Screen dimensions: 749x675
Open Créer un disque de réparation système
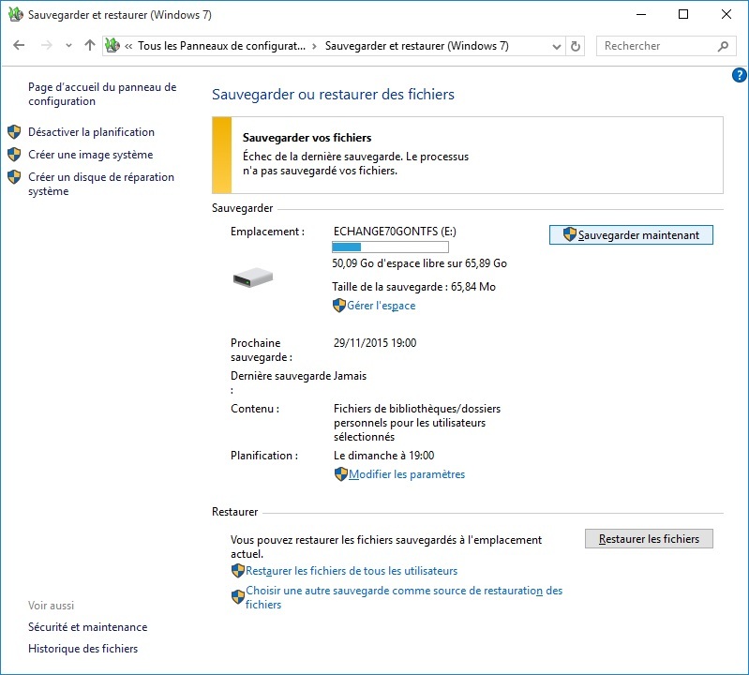[101, 184]
